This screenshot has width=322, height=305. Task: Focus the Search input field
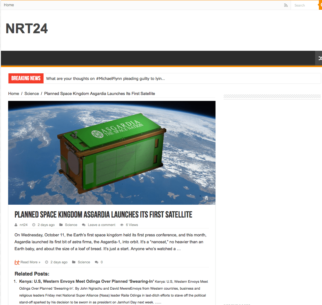[303, 5]
